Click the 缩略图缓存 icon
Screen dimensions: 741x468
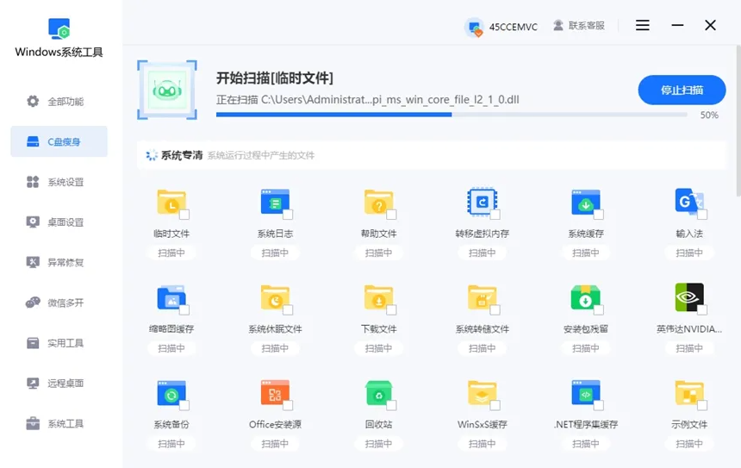(171, 298)
